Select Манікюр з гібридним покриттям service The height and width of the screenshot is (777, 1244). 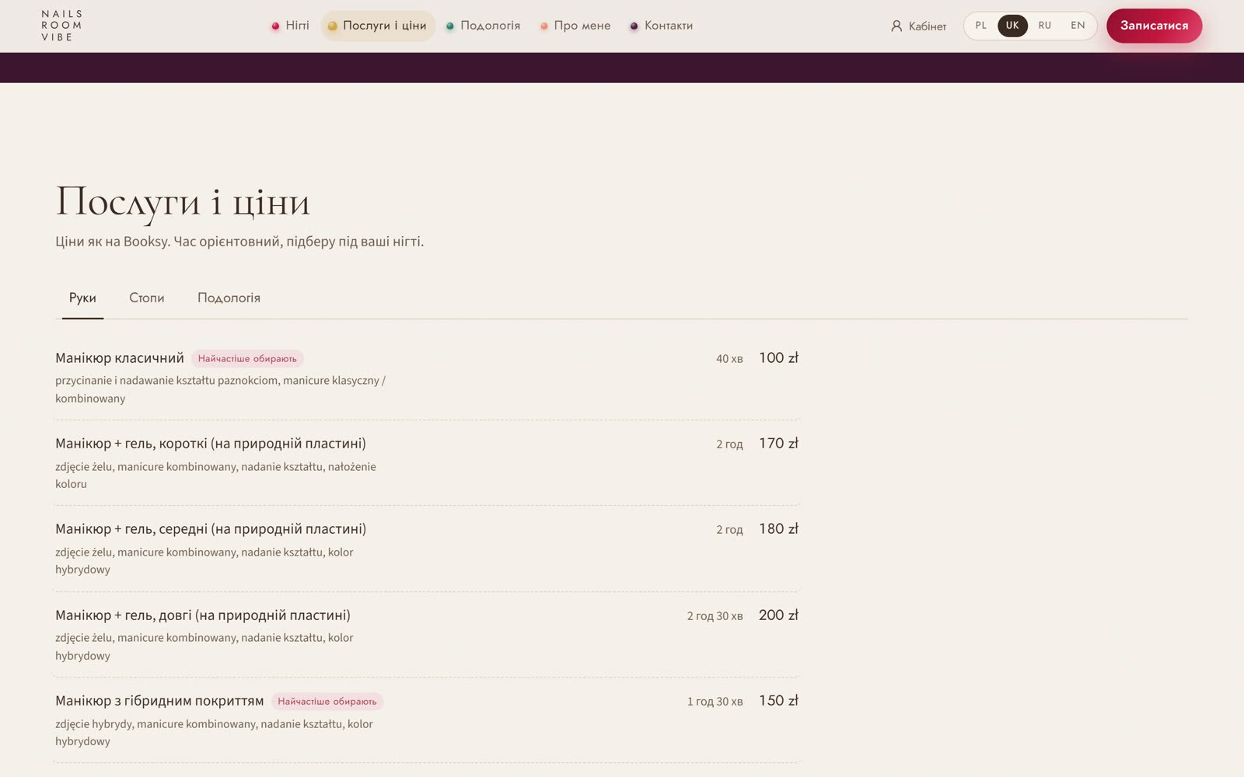(x=159, y=701)
